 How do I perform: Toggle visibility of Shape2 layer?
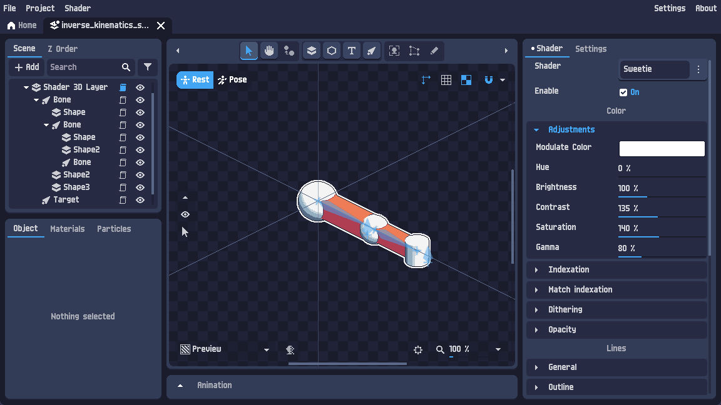pos(140,150)
